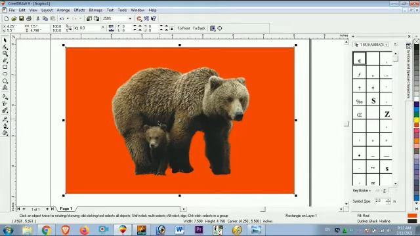Open the Outline tool flyout
Screen dimensions: 420x236
[x=5, y=127]
